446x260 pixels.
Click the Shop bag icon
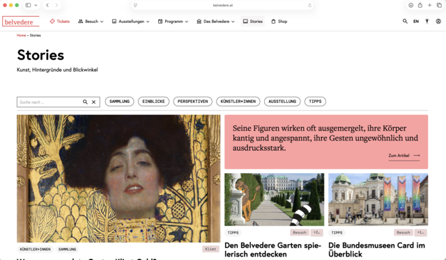(x=273, y=22)
